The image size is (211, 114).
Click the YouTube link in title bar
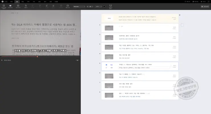coord(195,2)
